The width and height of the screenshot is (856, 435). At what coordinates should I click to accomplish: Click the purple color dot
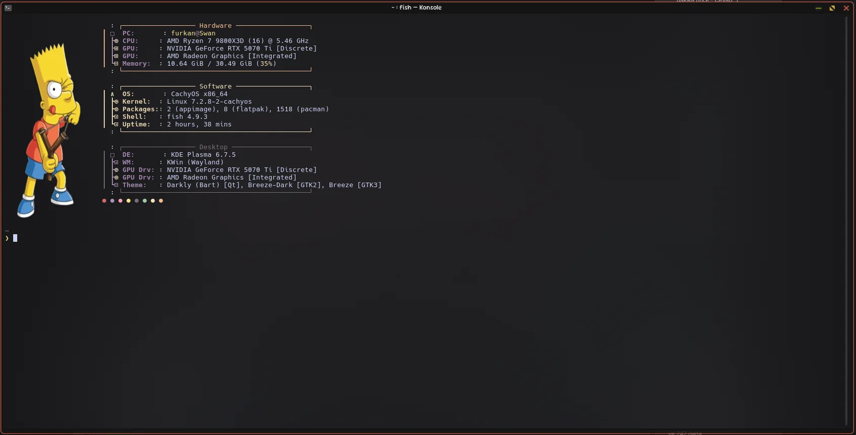tap(112, 201)
